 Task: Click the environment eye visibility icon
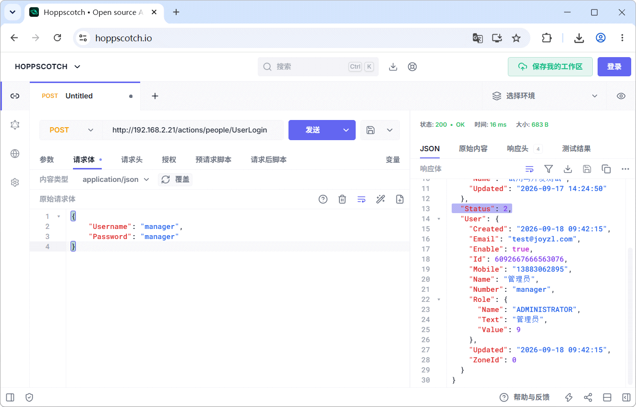621,96
